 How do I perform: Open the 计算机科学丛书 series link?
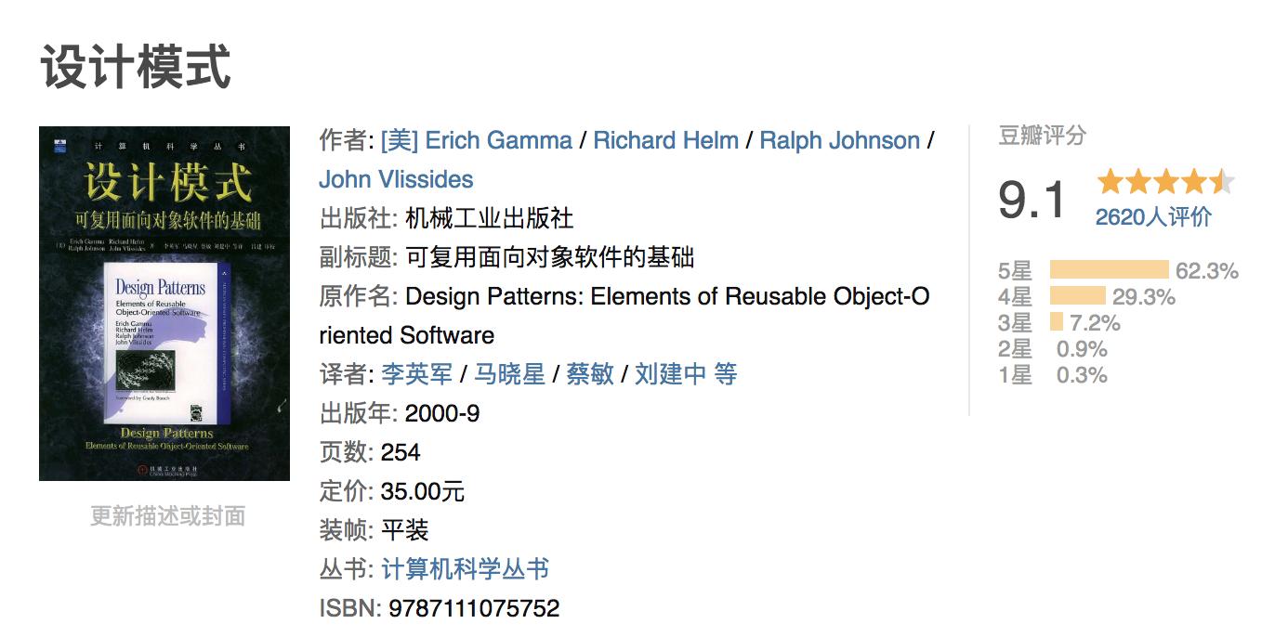[x=465, y=569]
